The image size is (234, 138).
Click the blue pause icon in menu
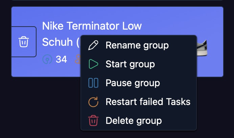(93, 83)
